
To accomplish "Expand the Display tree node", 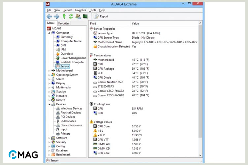I will point(49,83).
